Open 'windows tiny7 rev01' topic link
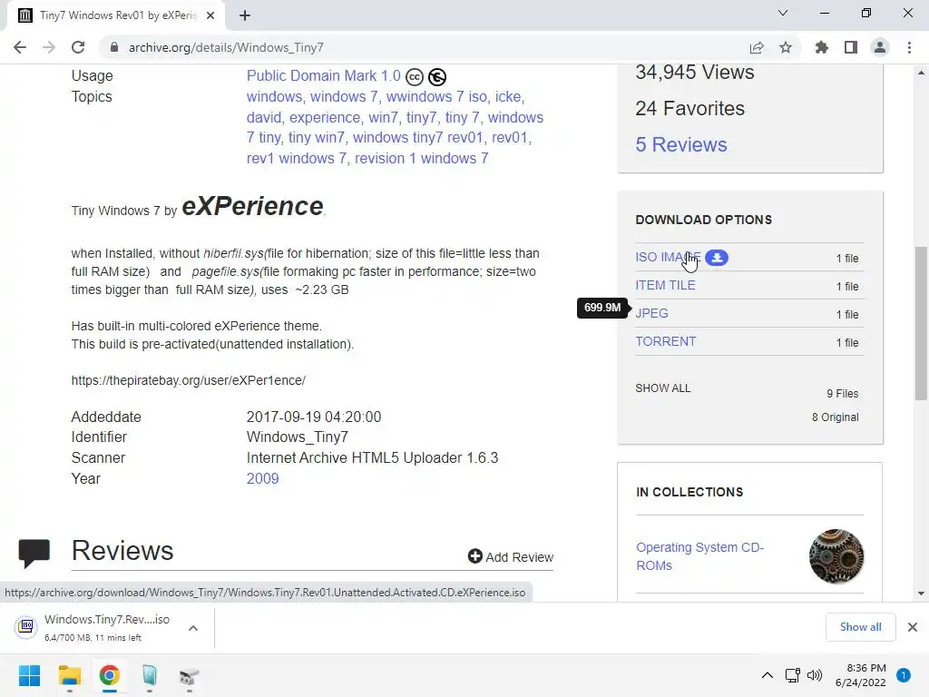The width and height of the screenshot is (929, 697). tap(417, 138)
